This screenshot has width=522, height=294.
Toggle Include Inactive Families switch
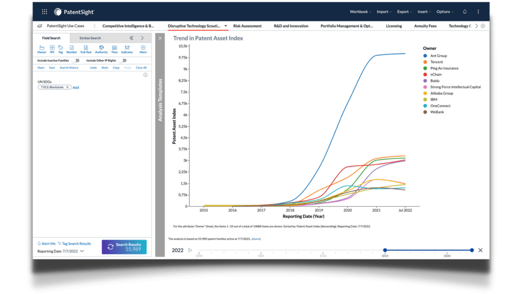pos(76,61)
